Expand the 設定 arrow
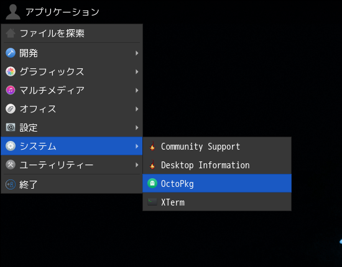This screenshot has height=267, width=342. 137,127
